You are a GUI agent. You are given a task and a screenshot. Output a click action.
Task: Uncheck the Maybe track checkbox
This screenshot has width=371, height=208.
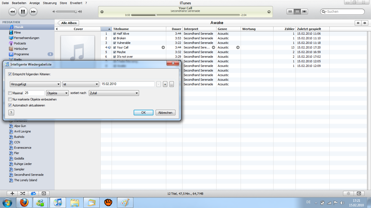tap(115, 52)
